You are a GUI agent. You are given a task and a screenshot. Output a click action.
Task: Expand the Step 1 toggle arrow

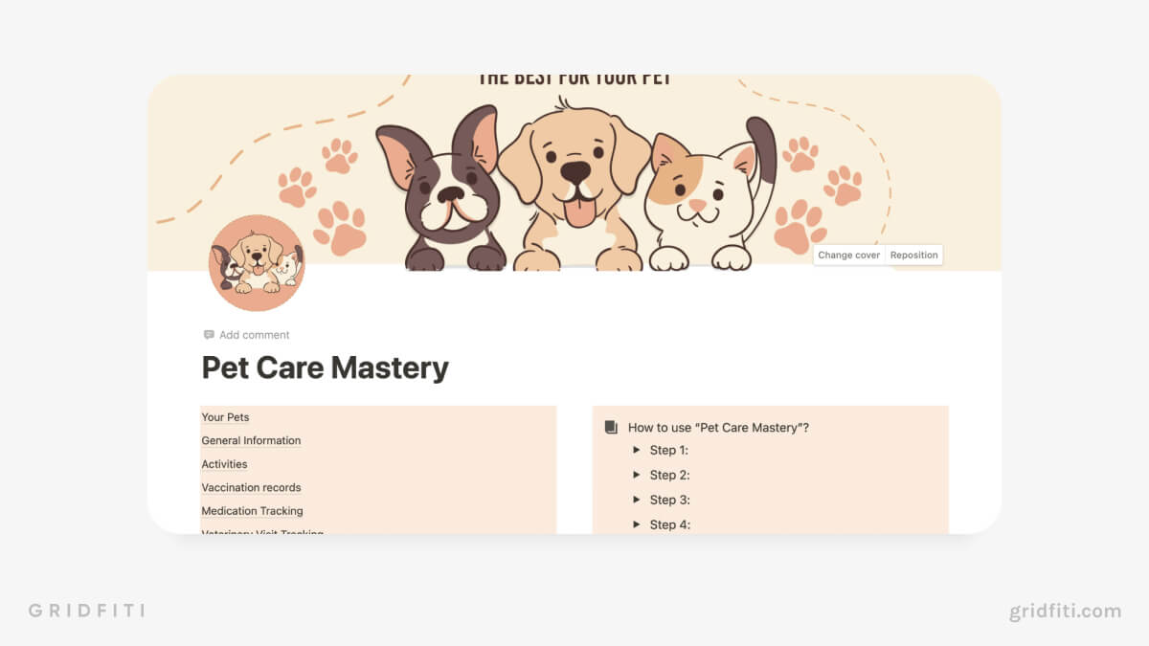click(x=636, y=450)
